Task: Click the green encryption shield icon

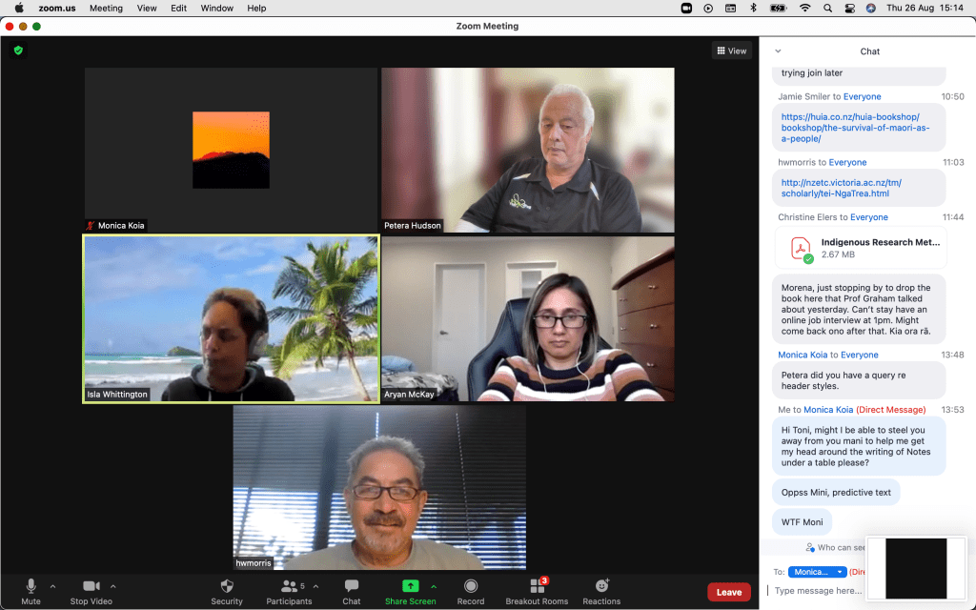Action: tap(17, 50)
